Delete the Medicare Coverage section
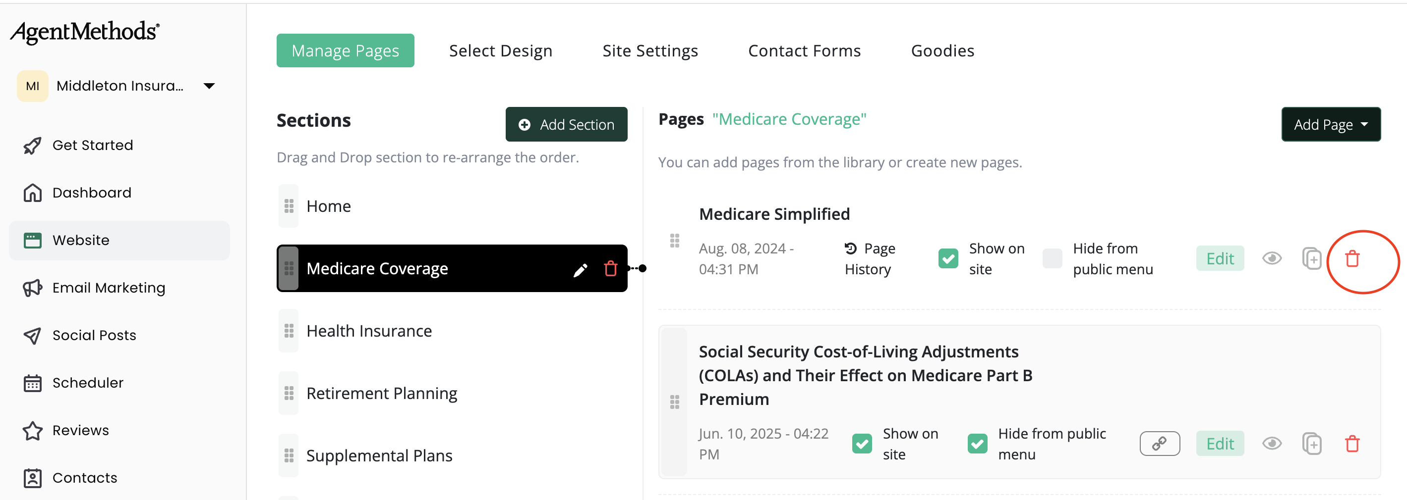The width and height of the screenshot is (1407, 500). (610, 269)
